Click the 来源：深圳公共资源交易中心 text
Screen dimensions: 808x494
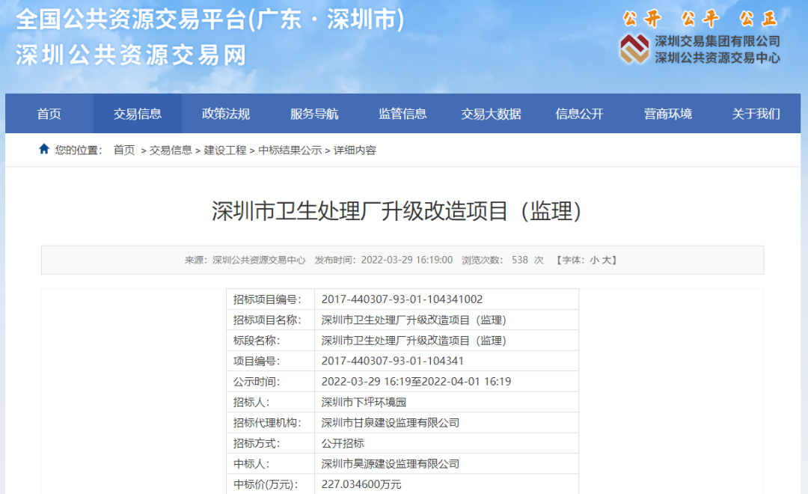(x=245, y=260)
